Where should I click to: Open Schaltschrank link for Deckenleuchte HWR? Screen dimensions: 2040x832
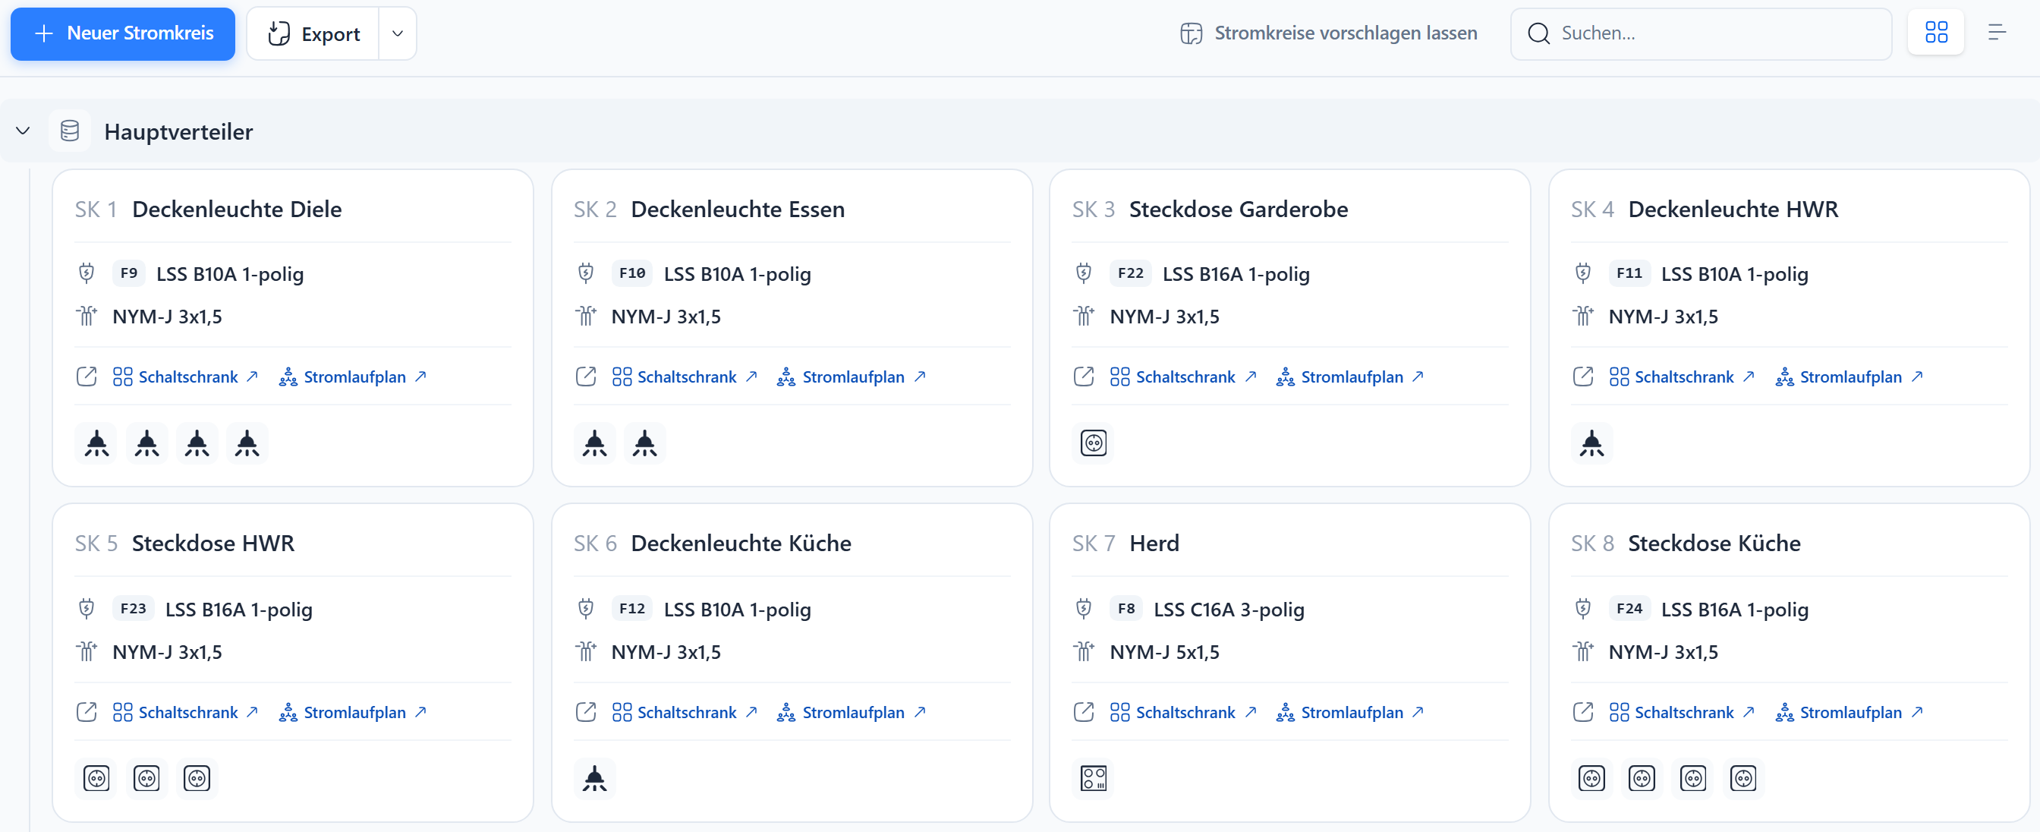(1683, 377)
